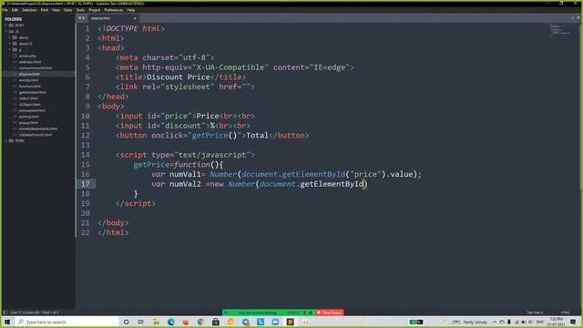
Task: Open the Goto menu
Action: 67,10
